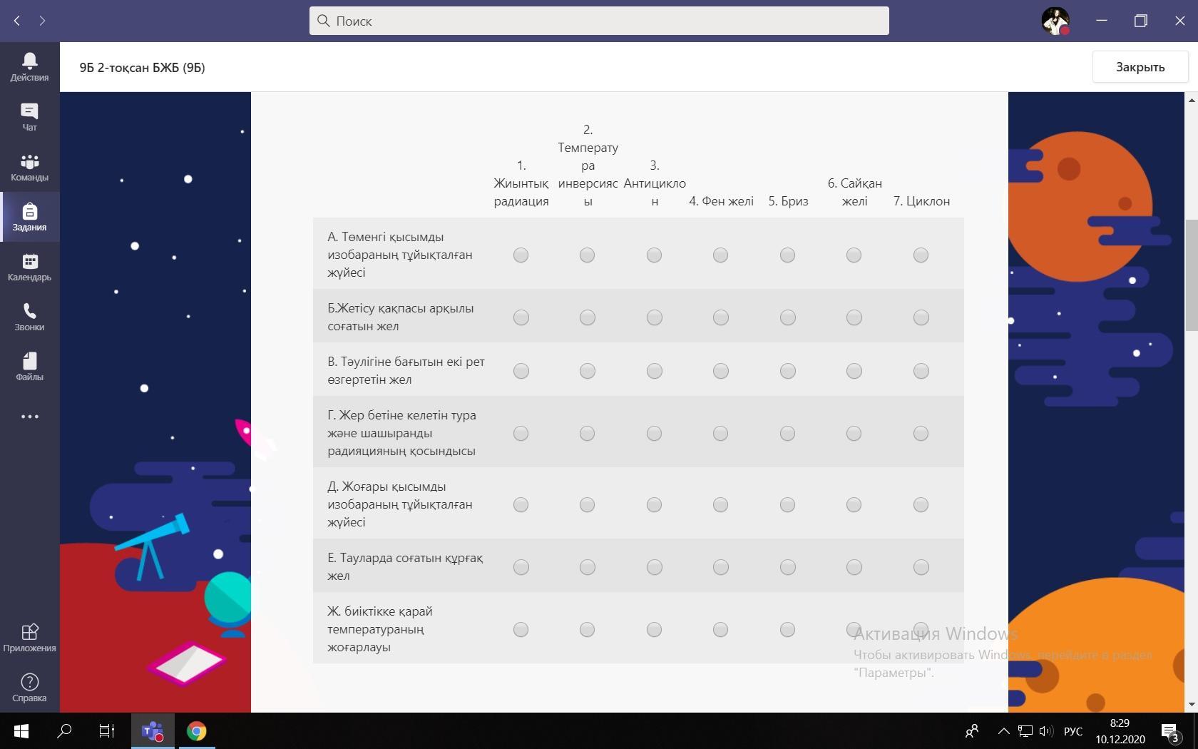Select 1. Жиынтық радиация for row Г
Viewport: 1198px width, 749px height.
pos(521,433)
